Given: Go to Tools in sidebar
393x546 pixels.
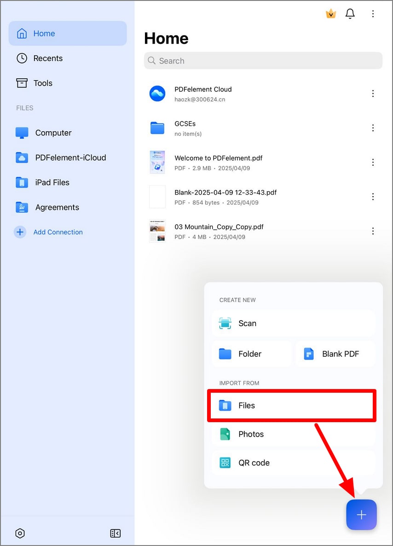Looking at the screenshot, I should tap(68, 83).
